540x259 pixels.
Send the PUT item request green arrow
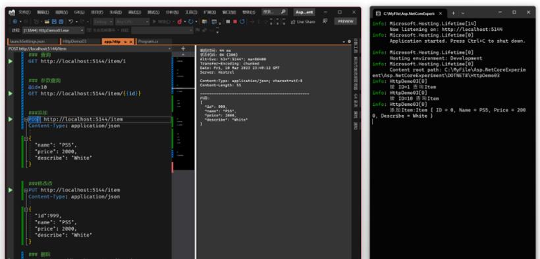(11, 190)
